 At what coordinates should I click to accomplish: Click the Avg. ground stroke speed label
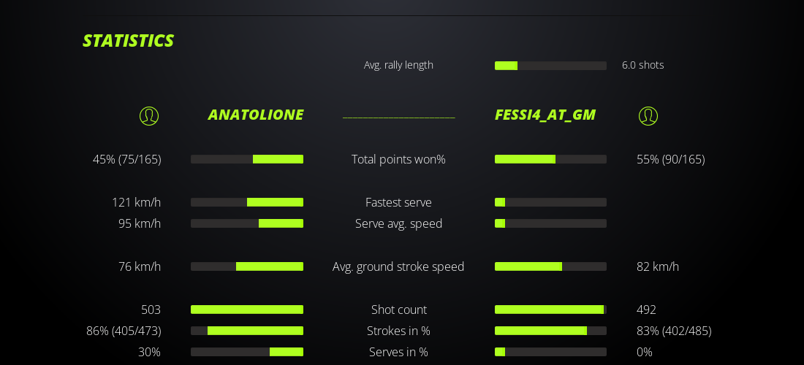pos(398,266)
